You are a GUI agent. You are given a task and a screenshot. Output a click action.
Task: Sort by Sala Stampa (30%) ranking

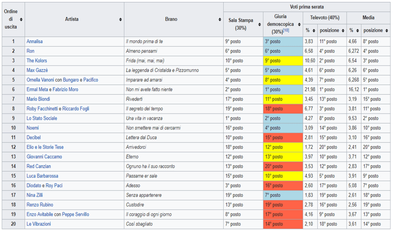coord(259,25)
